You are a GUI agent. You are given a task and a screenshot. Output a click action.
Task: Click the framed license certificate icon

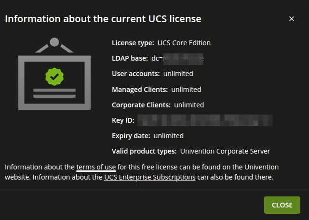tap(54, 74)
